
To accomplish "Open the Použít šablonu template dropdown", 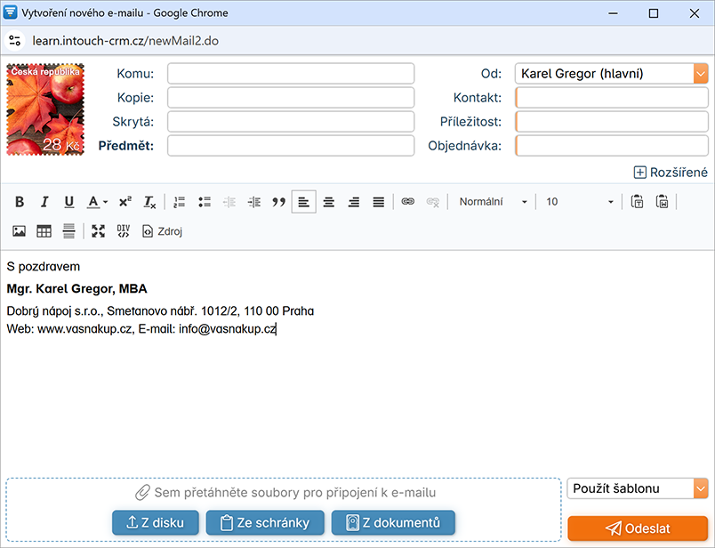I will (637, 488).
